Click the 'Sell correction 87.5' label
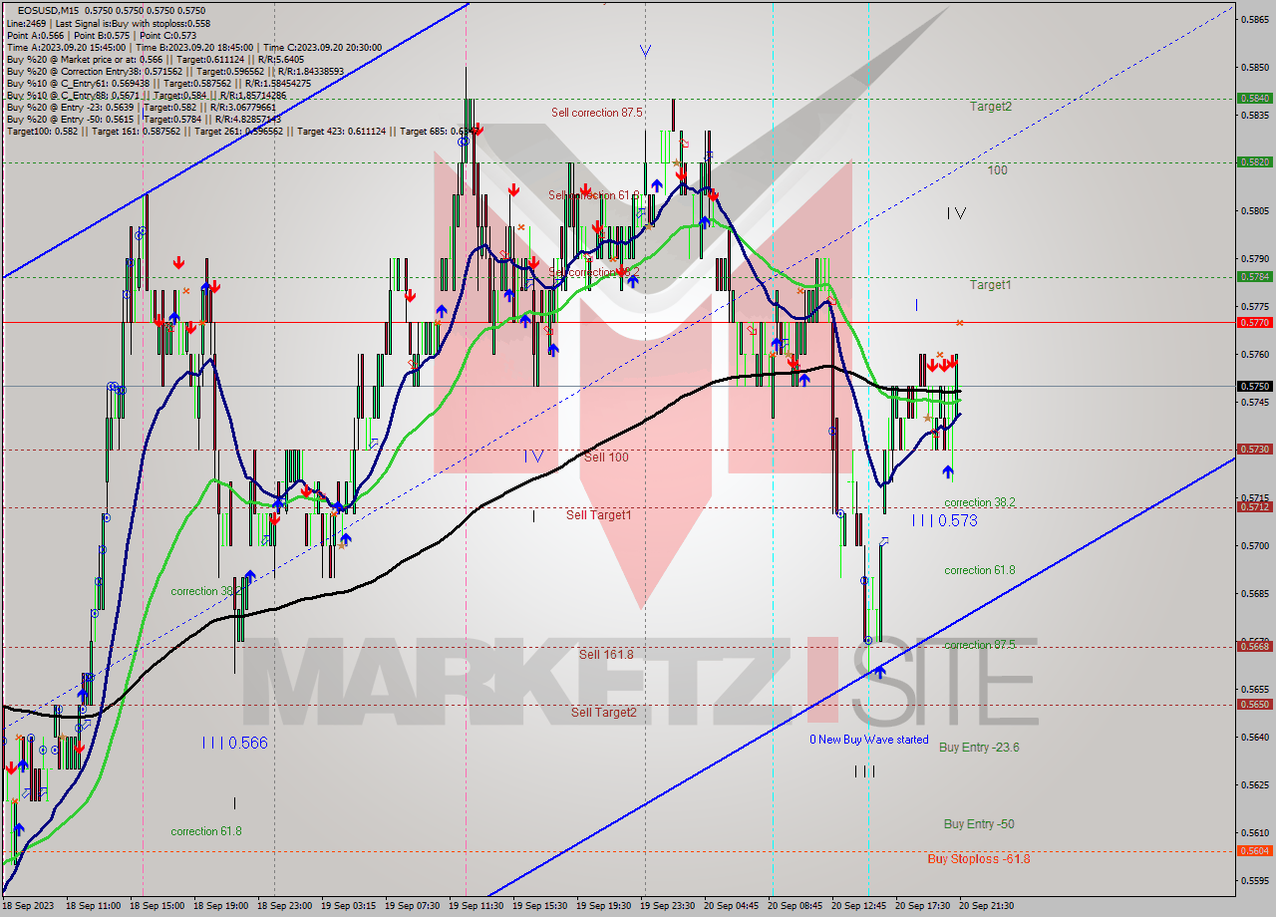This screenshot has height=917, width=1276. click(x=596, y=113)
